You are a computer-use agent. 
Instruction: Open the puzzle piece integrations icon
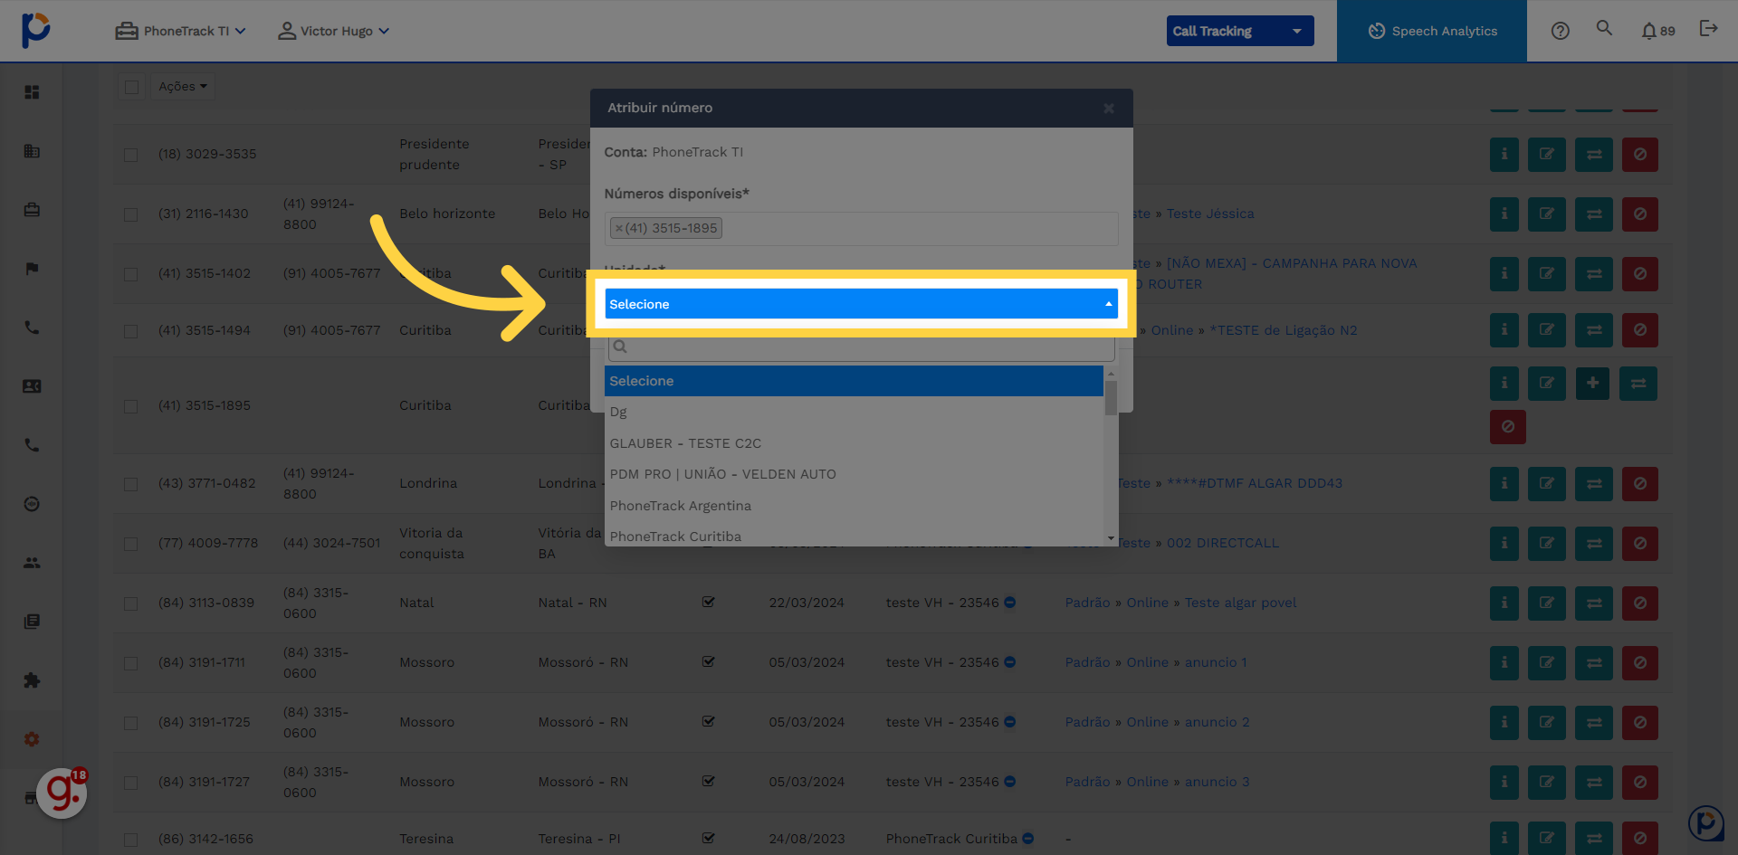[x=32, y=680]
